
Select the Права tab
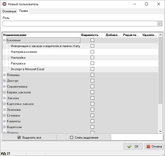click(x=23, y=11)
